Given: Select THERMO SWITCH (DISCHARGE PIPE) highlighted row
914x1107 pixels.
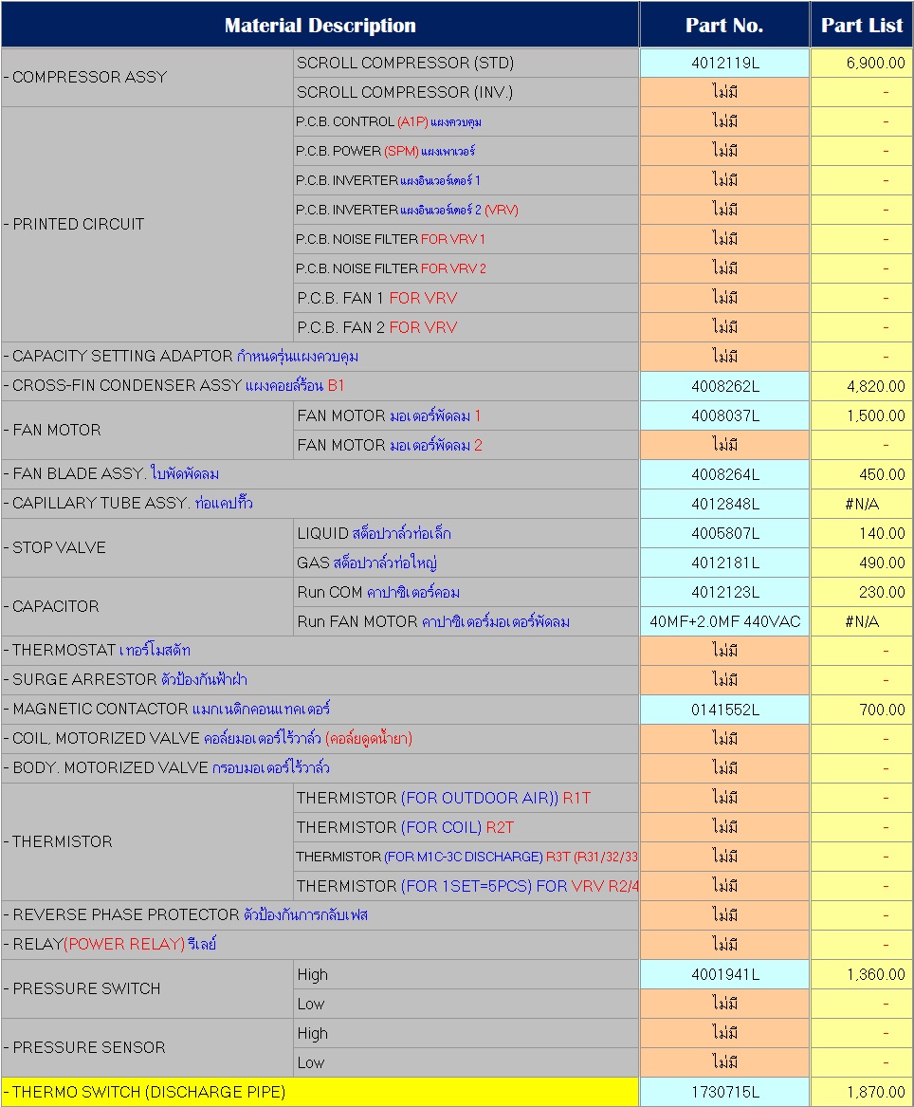Looking at the screenshot, I should [x=320, y=1092].
